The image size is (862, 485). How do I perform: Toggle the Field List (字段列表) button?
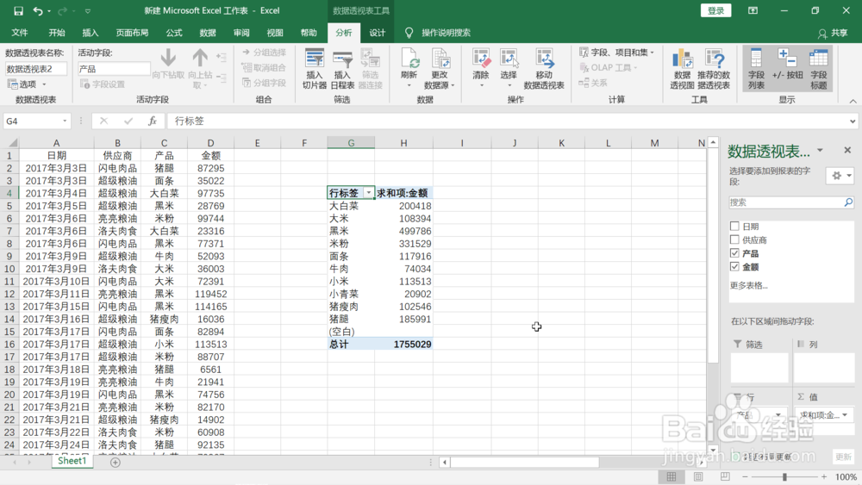(x=756, y=69)
